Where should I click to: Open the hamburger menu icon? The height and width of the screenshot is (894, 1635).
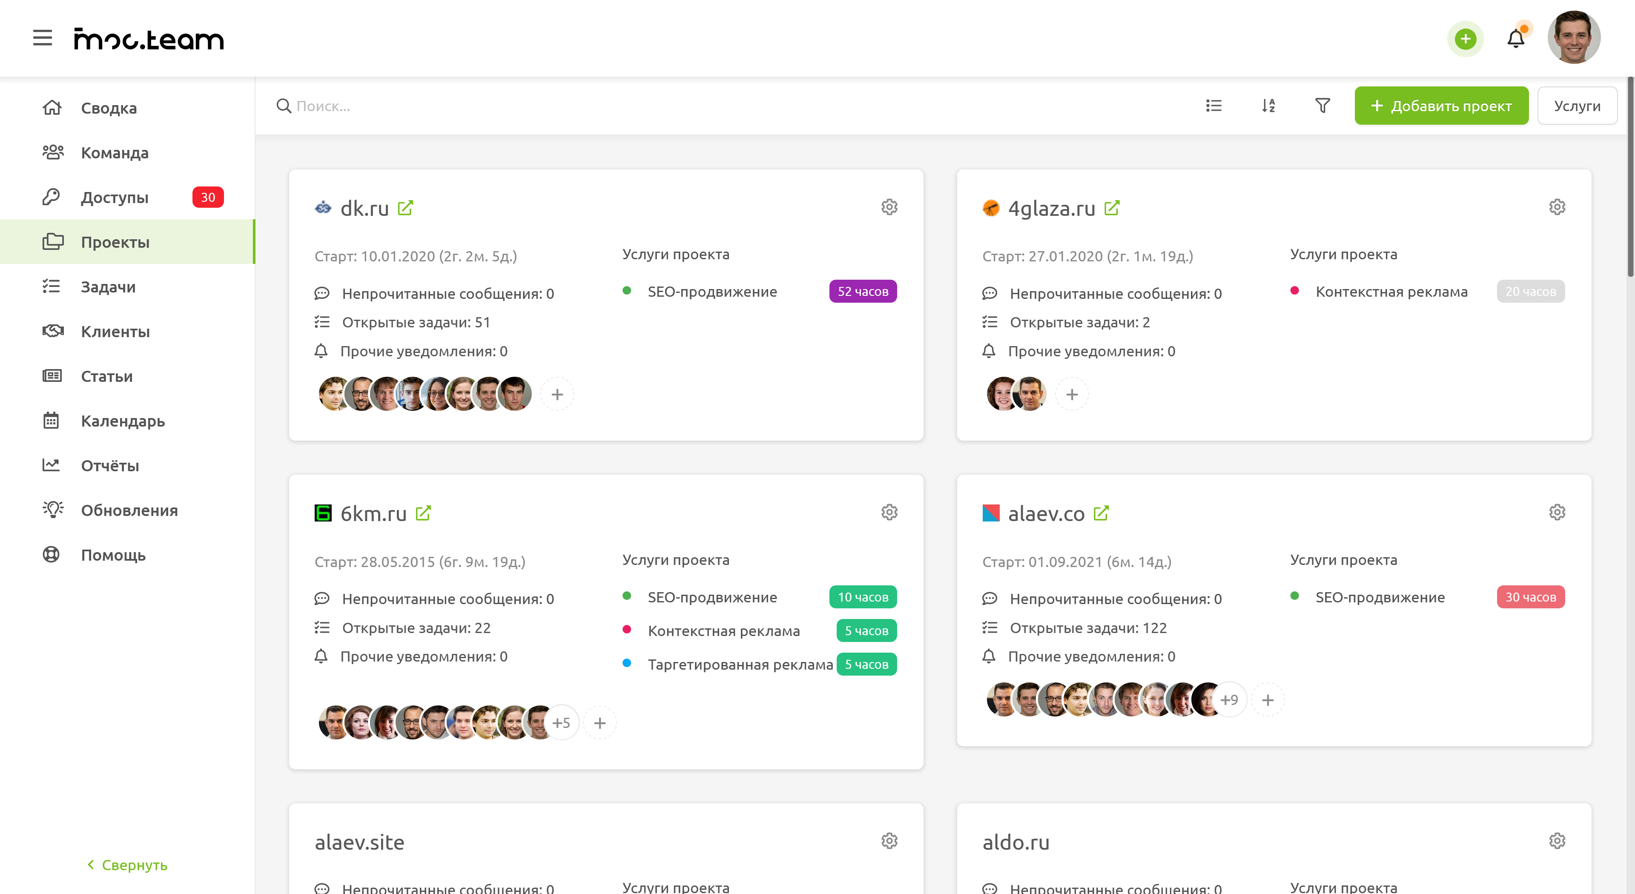pos(43,38)
